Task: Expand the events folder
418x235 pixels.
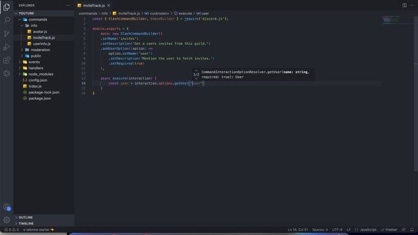Action: [44, 62]
